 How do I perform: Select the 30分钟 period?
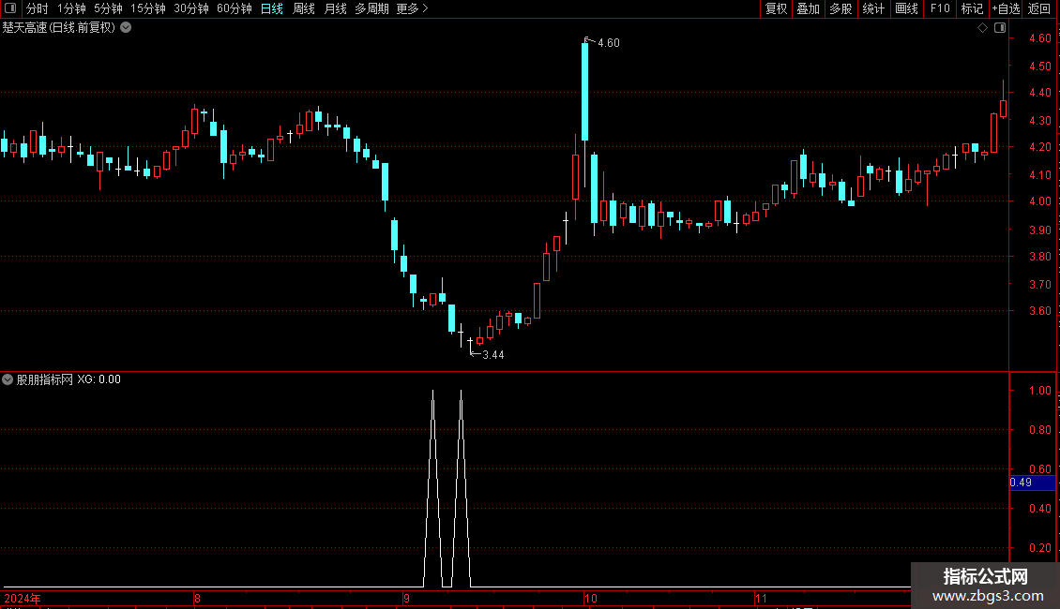191,8
